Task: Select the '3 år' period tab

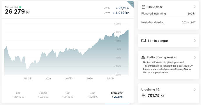Action: coord(92,95)
